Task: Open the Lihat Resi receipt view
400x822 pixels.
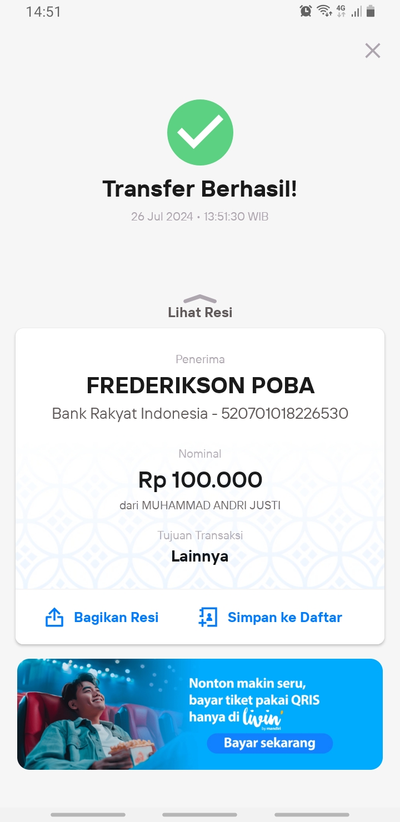Action: (x=200, y=312)
